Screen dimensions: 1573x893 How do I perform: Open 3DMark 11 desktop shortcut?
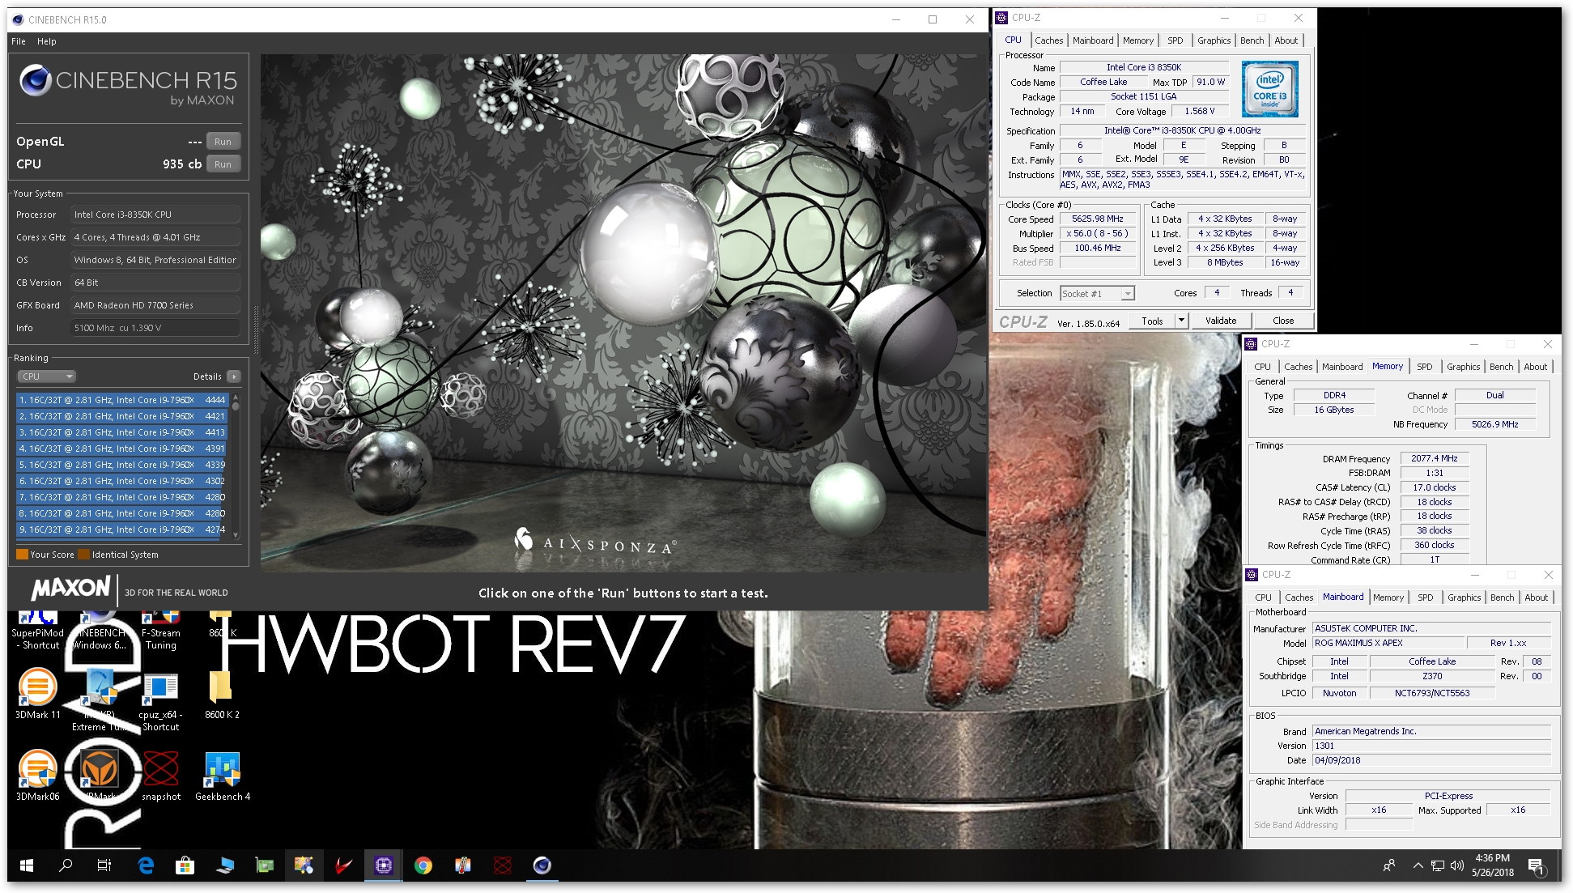pyautogui.click(x=37, y=695)
